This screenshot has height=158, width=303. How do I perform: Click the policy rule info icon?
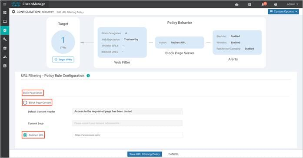click(x=88, y=76)
